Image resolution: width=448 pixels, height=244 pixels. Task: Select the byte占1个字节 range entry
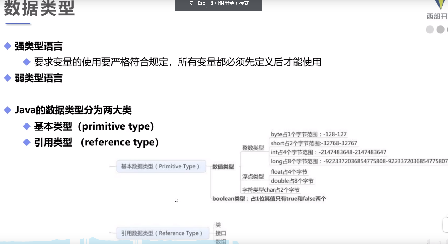pos(309,134)
